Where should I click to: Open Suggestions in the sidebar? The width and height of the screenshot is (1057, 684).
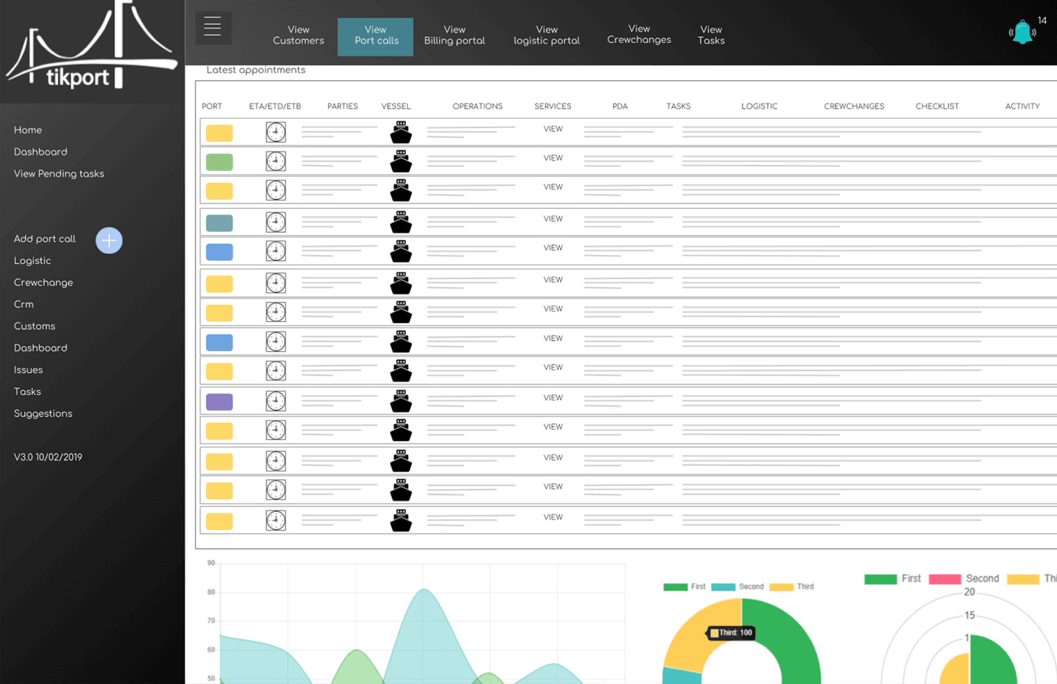tap(42, 414)
